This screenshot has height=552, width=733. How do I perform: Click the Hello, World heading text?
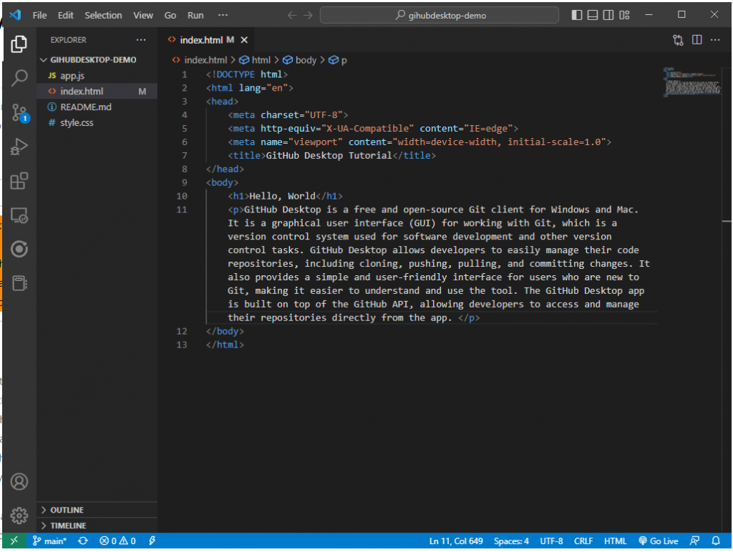(282, 196)
